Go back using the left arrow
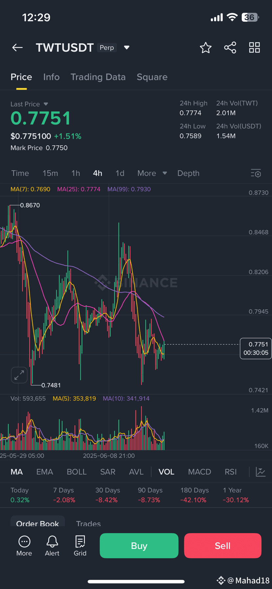The height and width of the screenshot is (589, 272). click(17, 48)
